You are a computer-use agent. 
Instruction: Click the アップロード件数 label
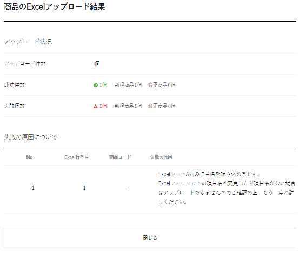tap(25, 63)
